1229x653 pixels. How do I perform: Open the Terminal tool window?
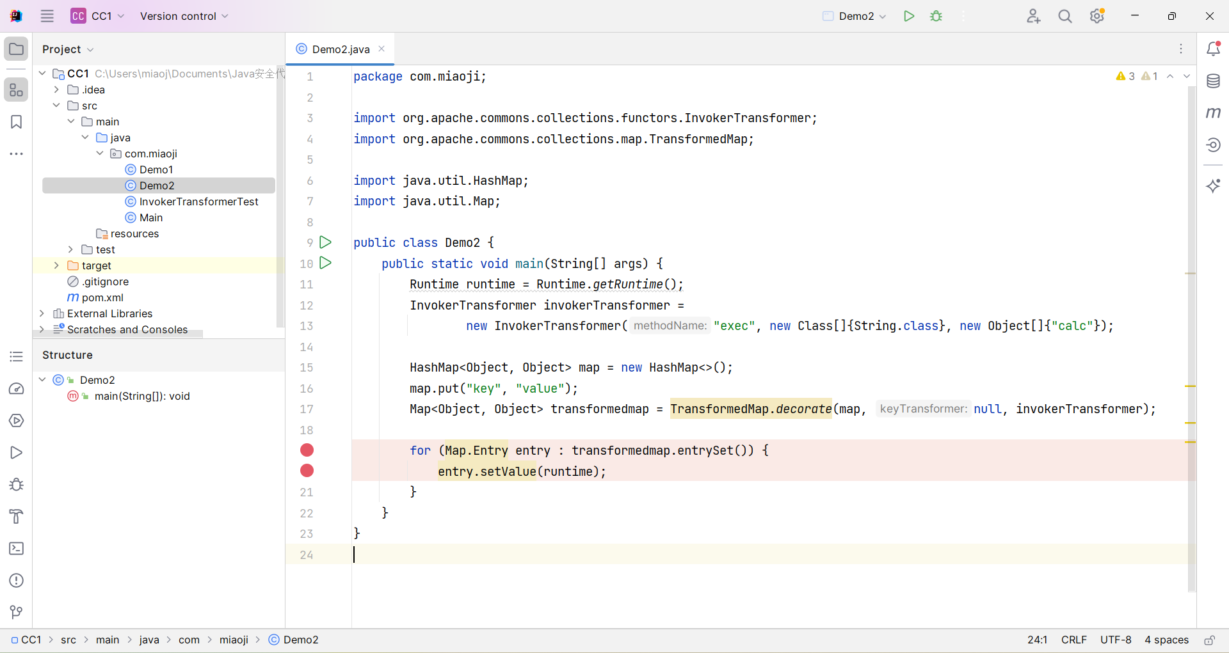[x=17, y=549]
